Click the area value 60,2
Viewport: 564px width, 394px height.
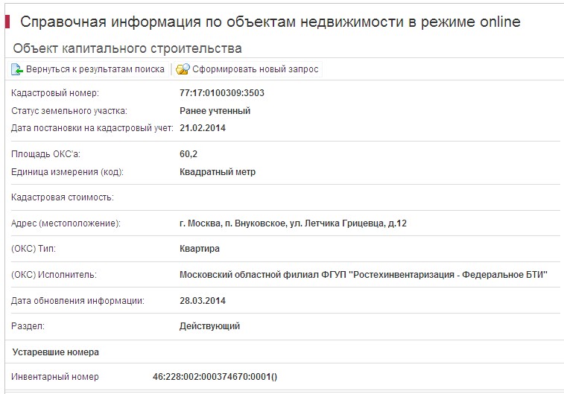[x=188, y=154]
